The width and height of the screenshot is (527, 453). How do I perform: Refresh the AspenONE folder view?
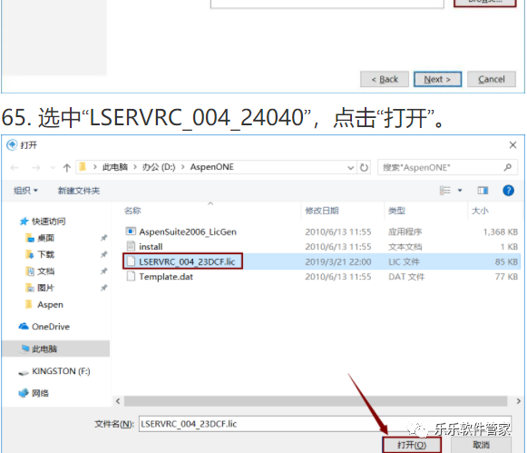[x=364, y=167]
